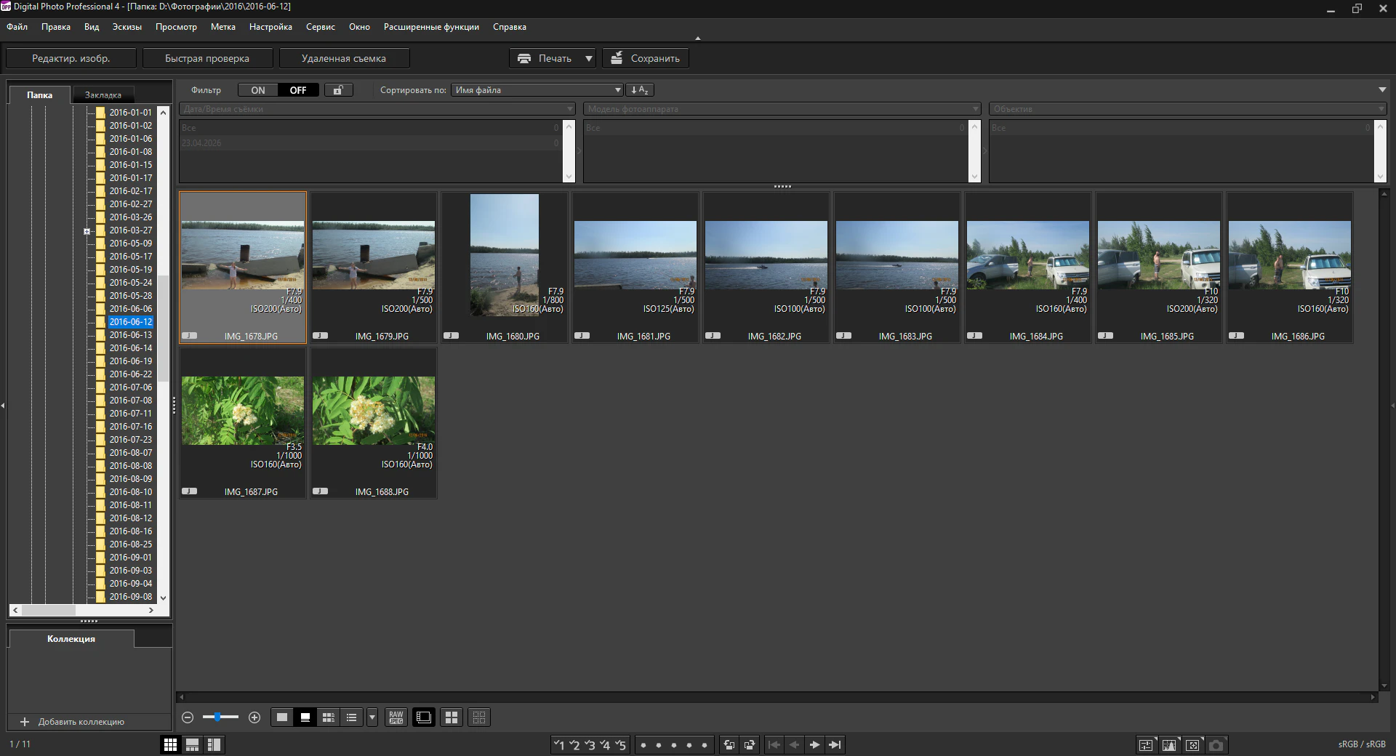Apply check mark 1 to image
This screenshot has height=756, width=1396.
click(558, 744)
